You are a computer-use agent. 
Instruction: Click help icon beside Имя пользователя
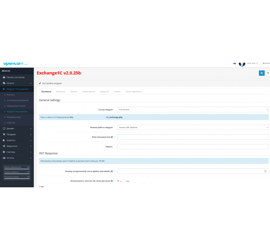(x=112, y=137)
